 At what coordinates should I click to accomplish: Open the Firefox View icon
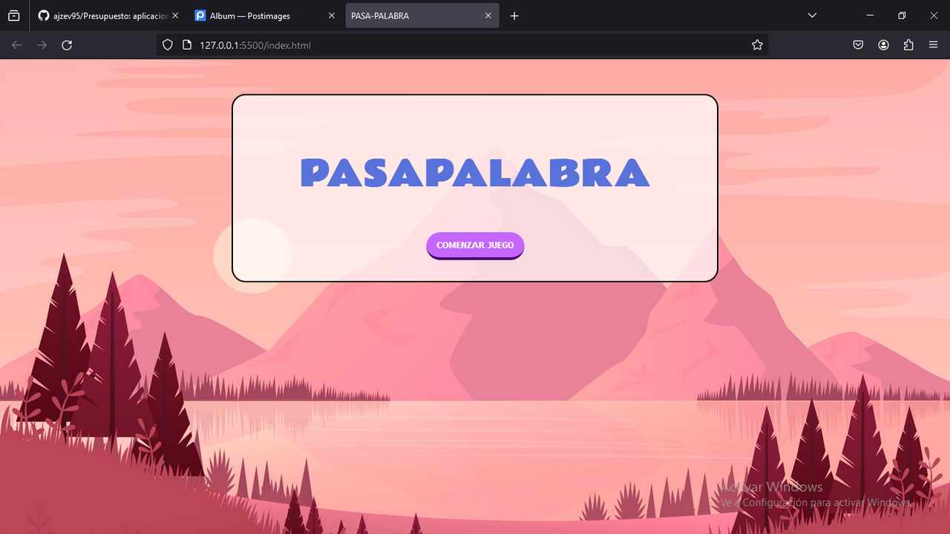[13, 16]
